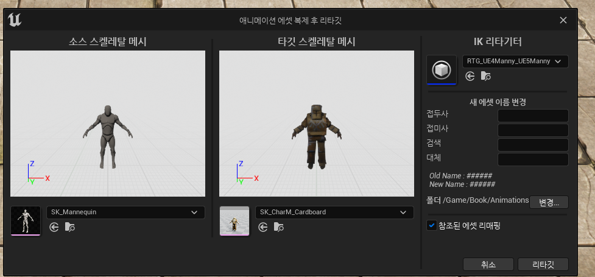Click the SK_Mannequin source mesh thumbnail

coord(26,221)
